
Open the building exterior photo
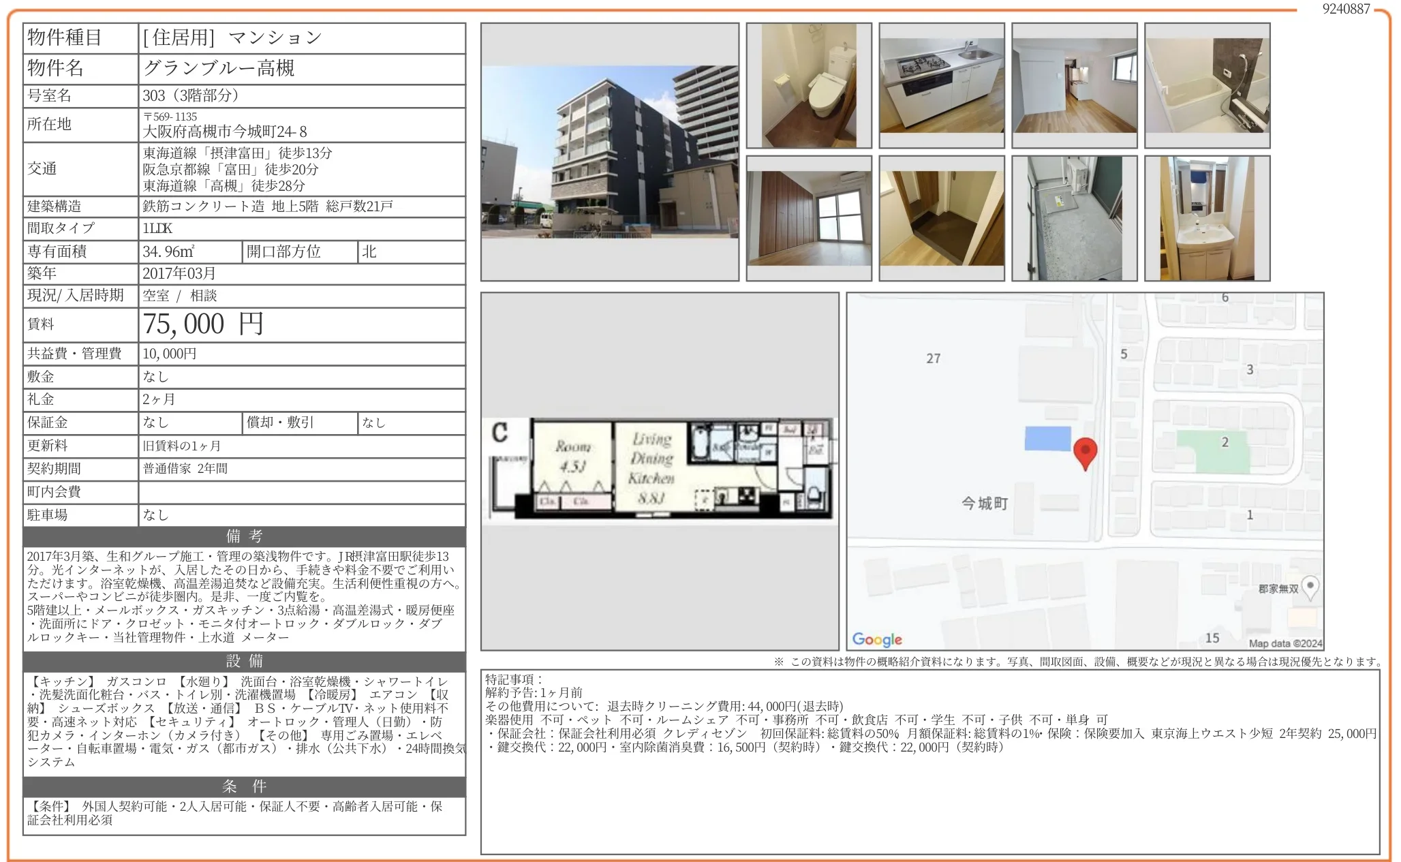[x=609, y=152]
